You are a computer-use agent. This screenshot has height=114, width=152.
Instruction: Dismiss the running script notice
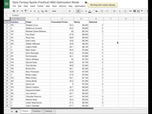[112, 5]
